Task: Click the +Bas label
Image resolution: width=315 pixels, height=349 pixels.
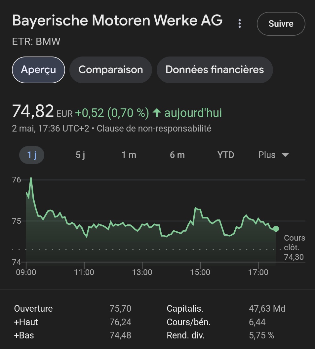Action: (x=24, y=335)
